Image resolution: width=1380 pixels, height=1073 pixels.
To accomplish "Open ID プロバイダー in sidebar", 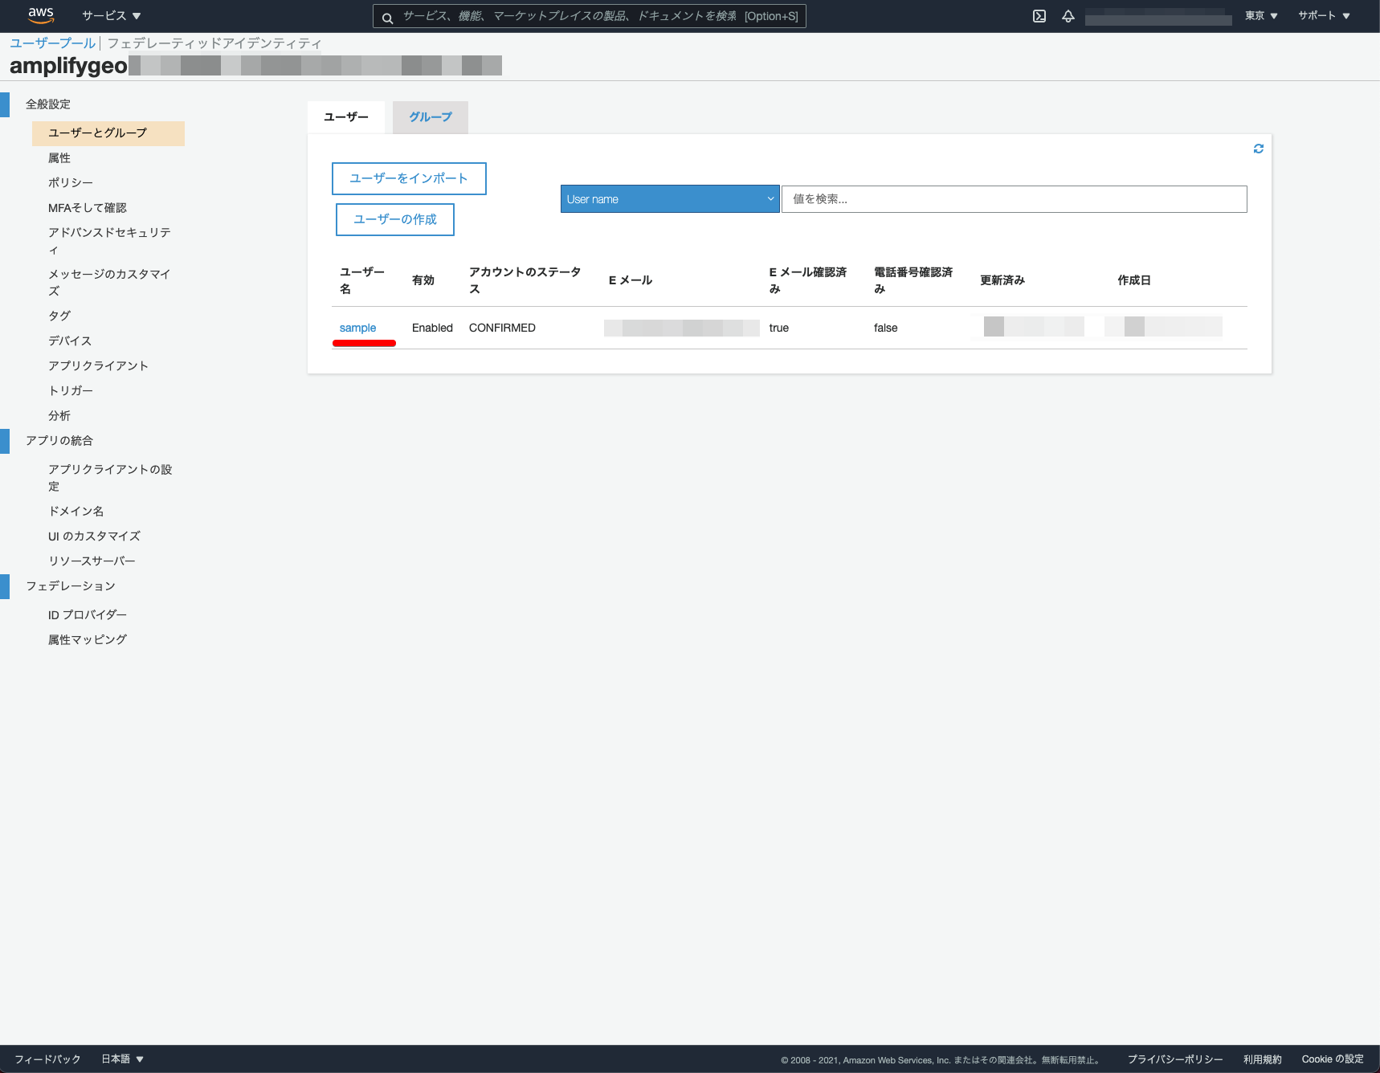I will click(x=88, y=615).
